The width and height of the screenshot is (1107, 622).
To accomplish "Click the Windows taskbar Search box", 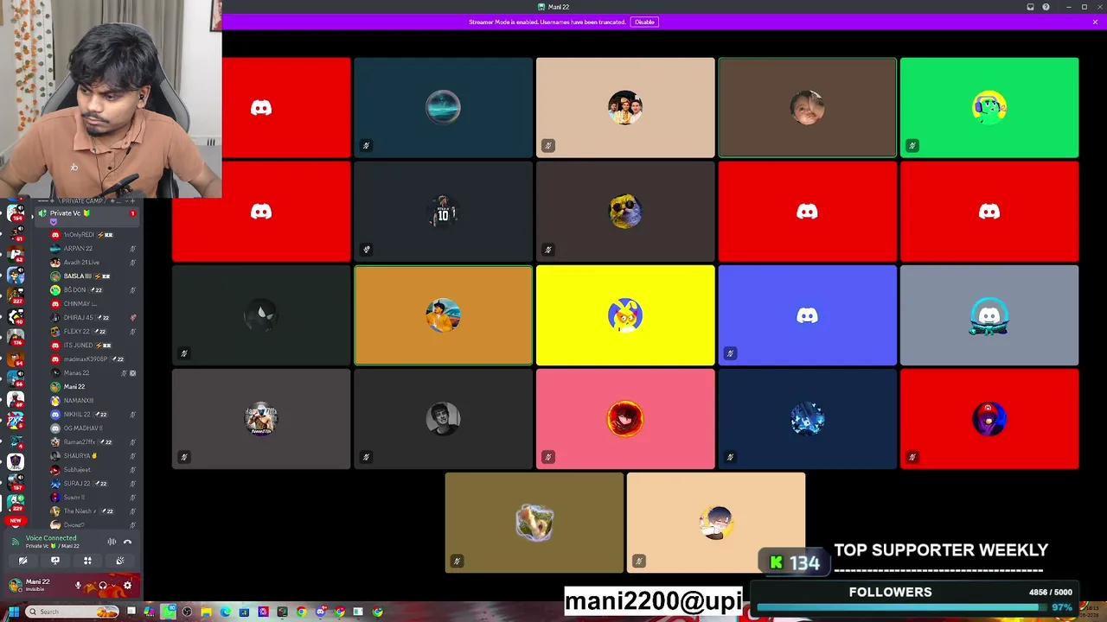I will 71,612.
